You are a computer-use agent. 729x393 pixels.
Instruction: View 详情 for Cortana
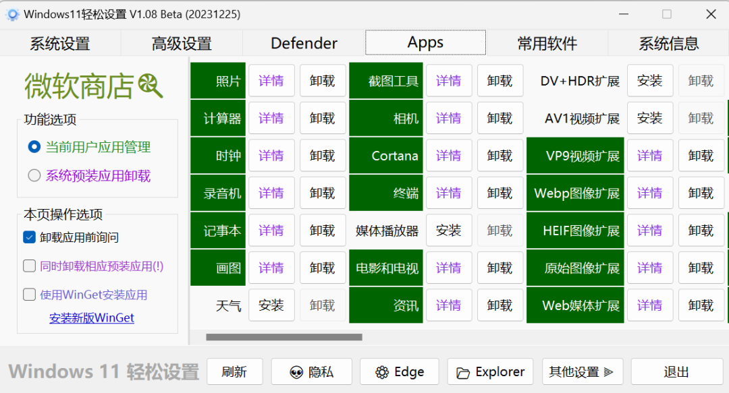449,155
